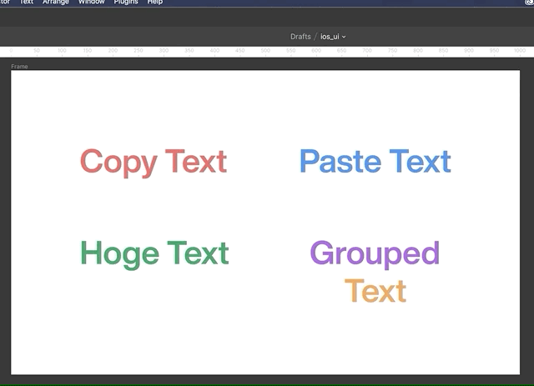Select the Frame label on canvas
This screenshot has width=534, height=386.
[x=19, y=67]
